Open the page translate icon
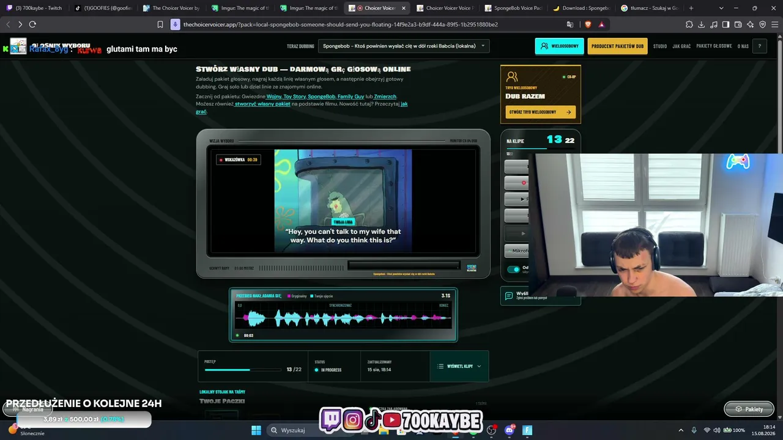 [570, 24]
